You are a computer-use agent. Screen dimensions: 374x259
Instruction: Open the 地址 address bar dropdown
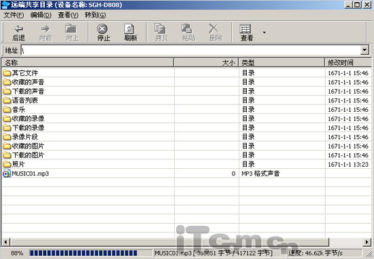(x=364, y=50)
